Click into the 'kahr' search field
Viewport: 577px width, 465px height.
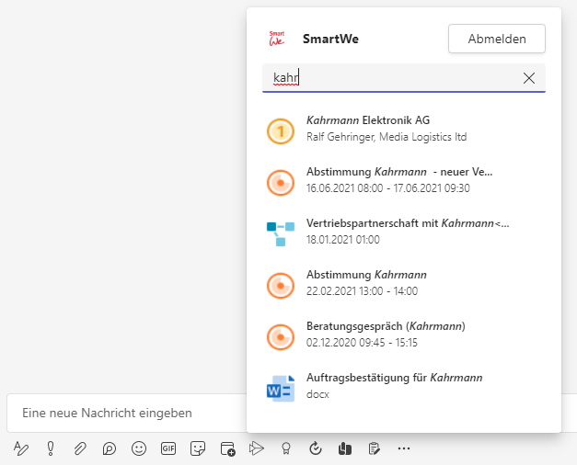point(387,78)
